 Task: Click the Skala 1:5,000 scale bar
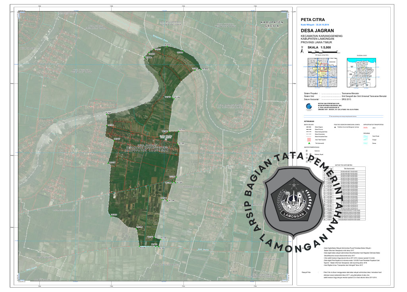click(322, 52)
